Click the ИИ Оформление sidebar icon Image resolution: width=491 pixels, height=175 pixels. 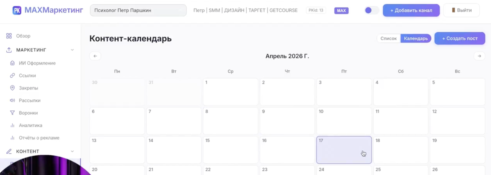tap(12, 63)
